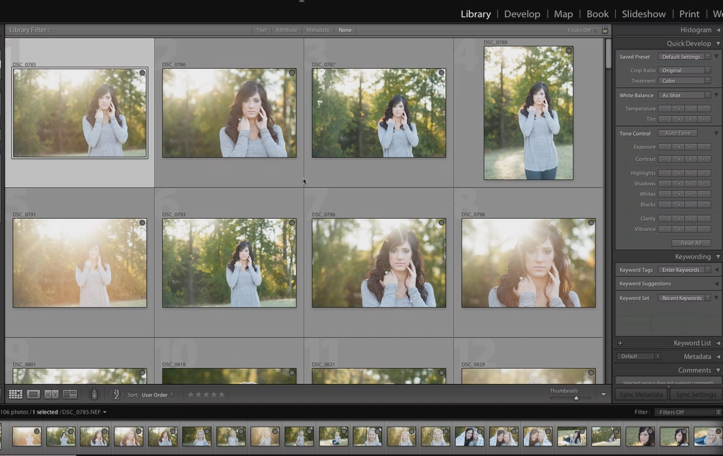The height and width of the screenshot is (456, 723).
Task: Switch to Loupe view icon
Action: point(33,395)
